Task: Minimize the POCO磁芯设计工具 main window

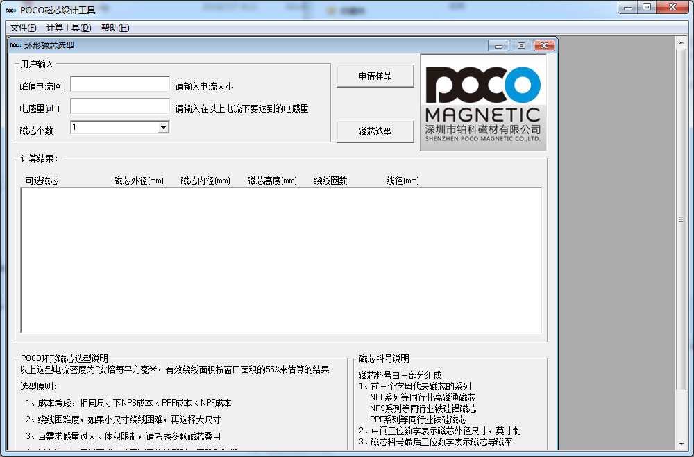Action: click(629, 7)
